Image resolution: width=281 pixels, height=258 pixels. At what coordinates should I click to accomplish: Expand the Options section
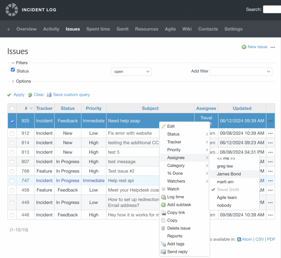(x=23, y=81)
